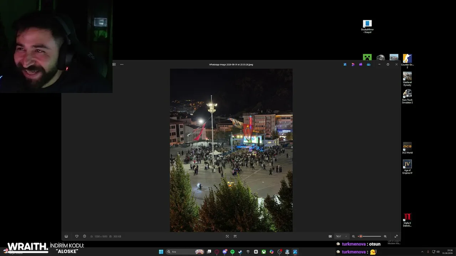
Task: Click the zoom slider handle
Action: click(x=361, y=236)
